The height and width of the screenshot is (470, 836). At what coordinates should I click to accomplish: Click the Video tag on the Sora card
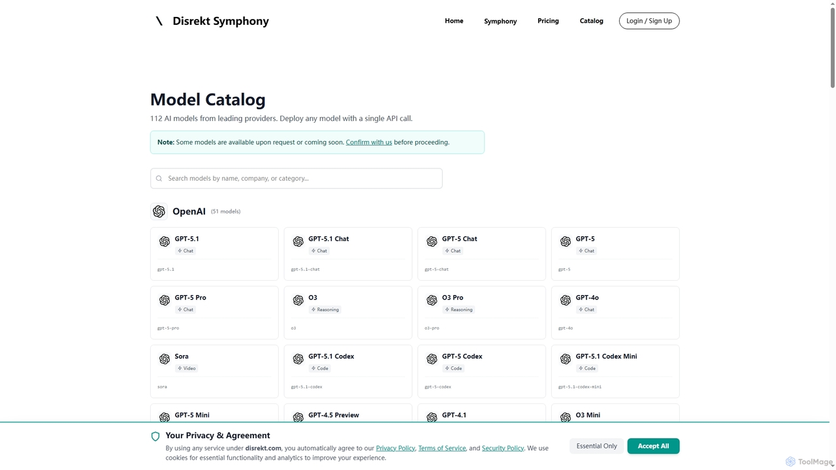pos(186,368)
